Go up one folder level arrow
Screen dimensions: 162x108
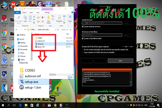[25, 29]
